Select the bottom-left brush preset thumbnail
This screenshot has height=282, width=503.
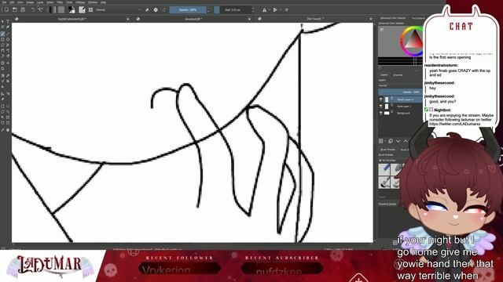[x=384, y=183]
